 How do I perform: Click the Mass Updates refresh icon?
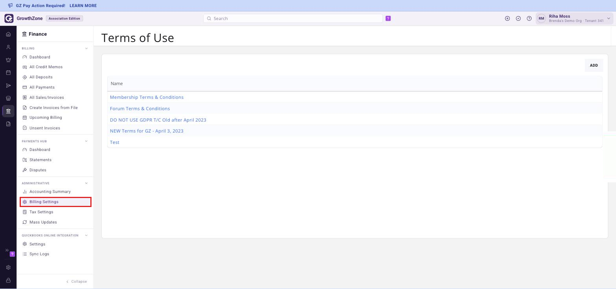click(25, 222)
